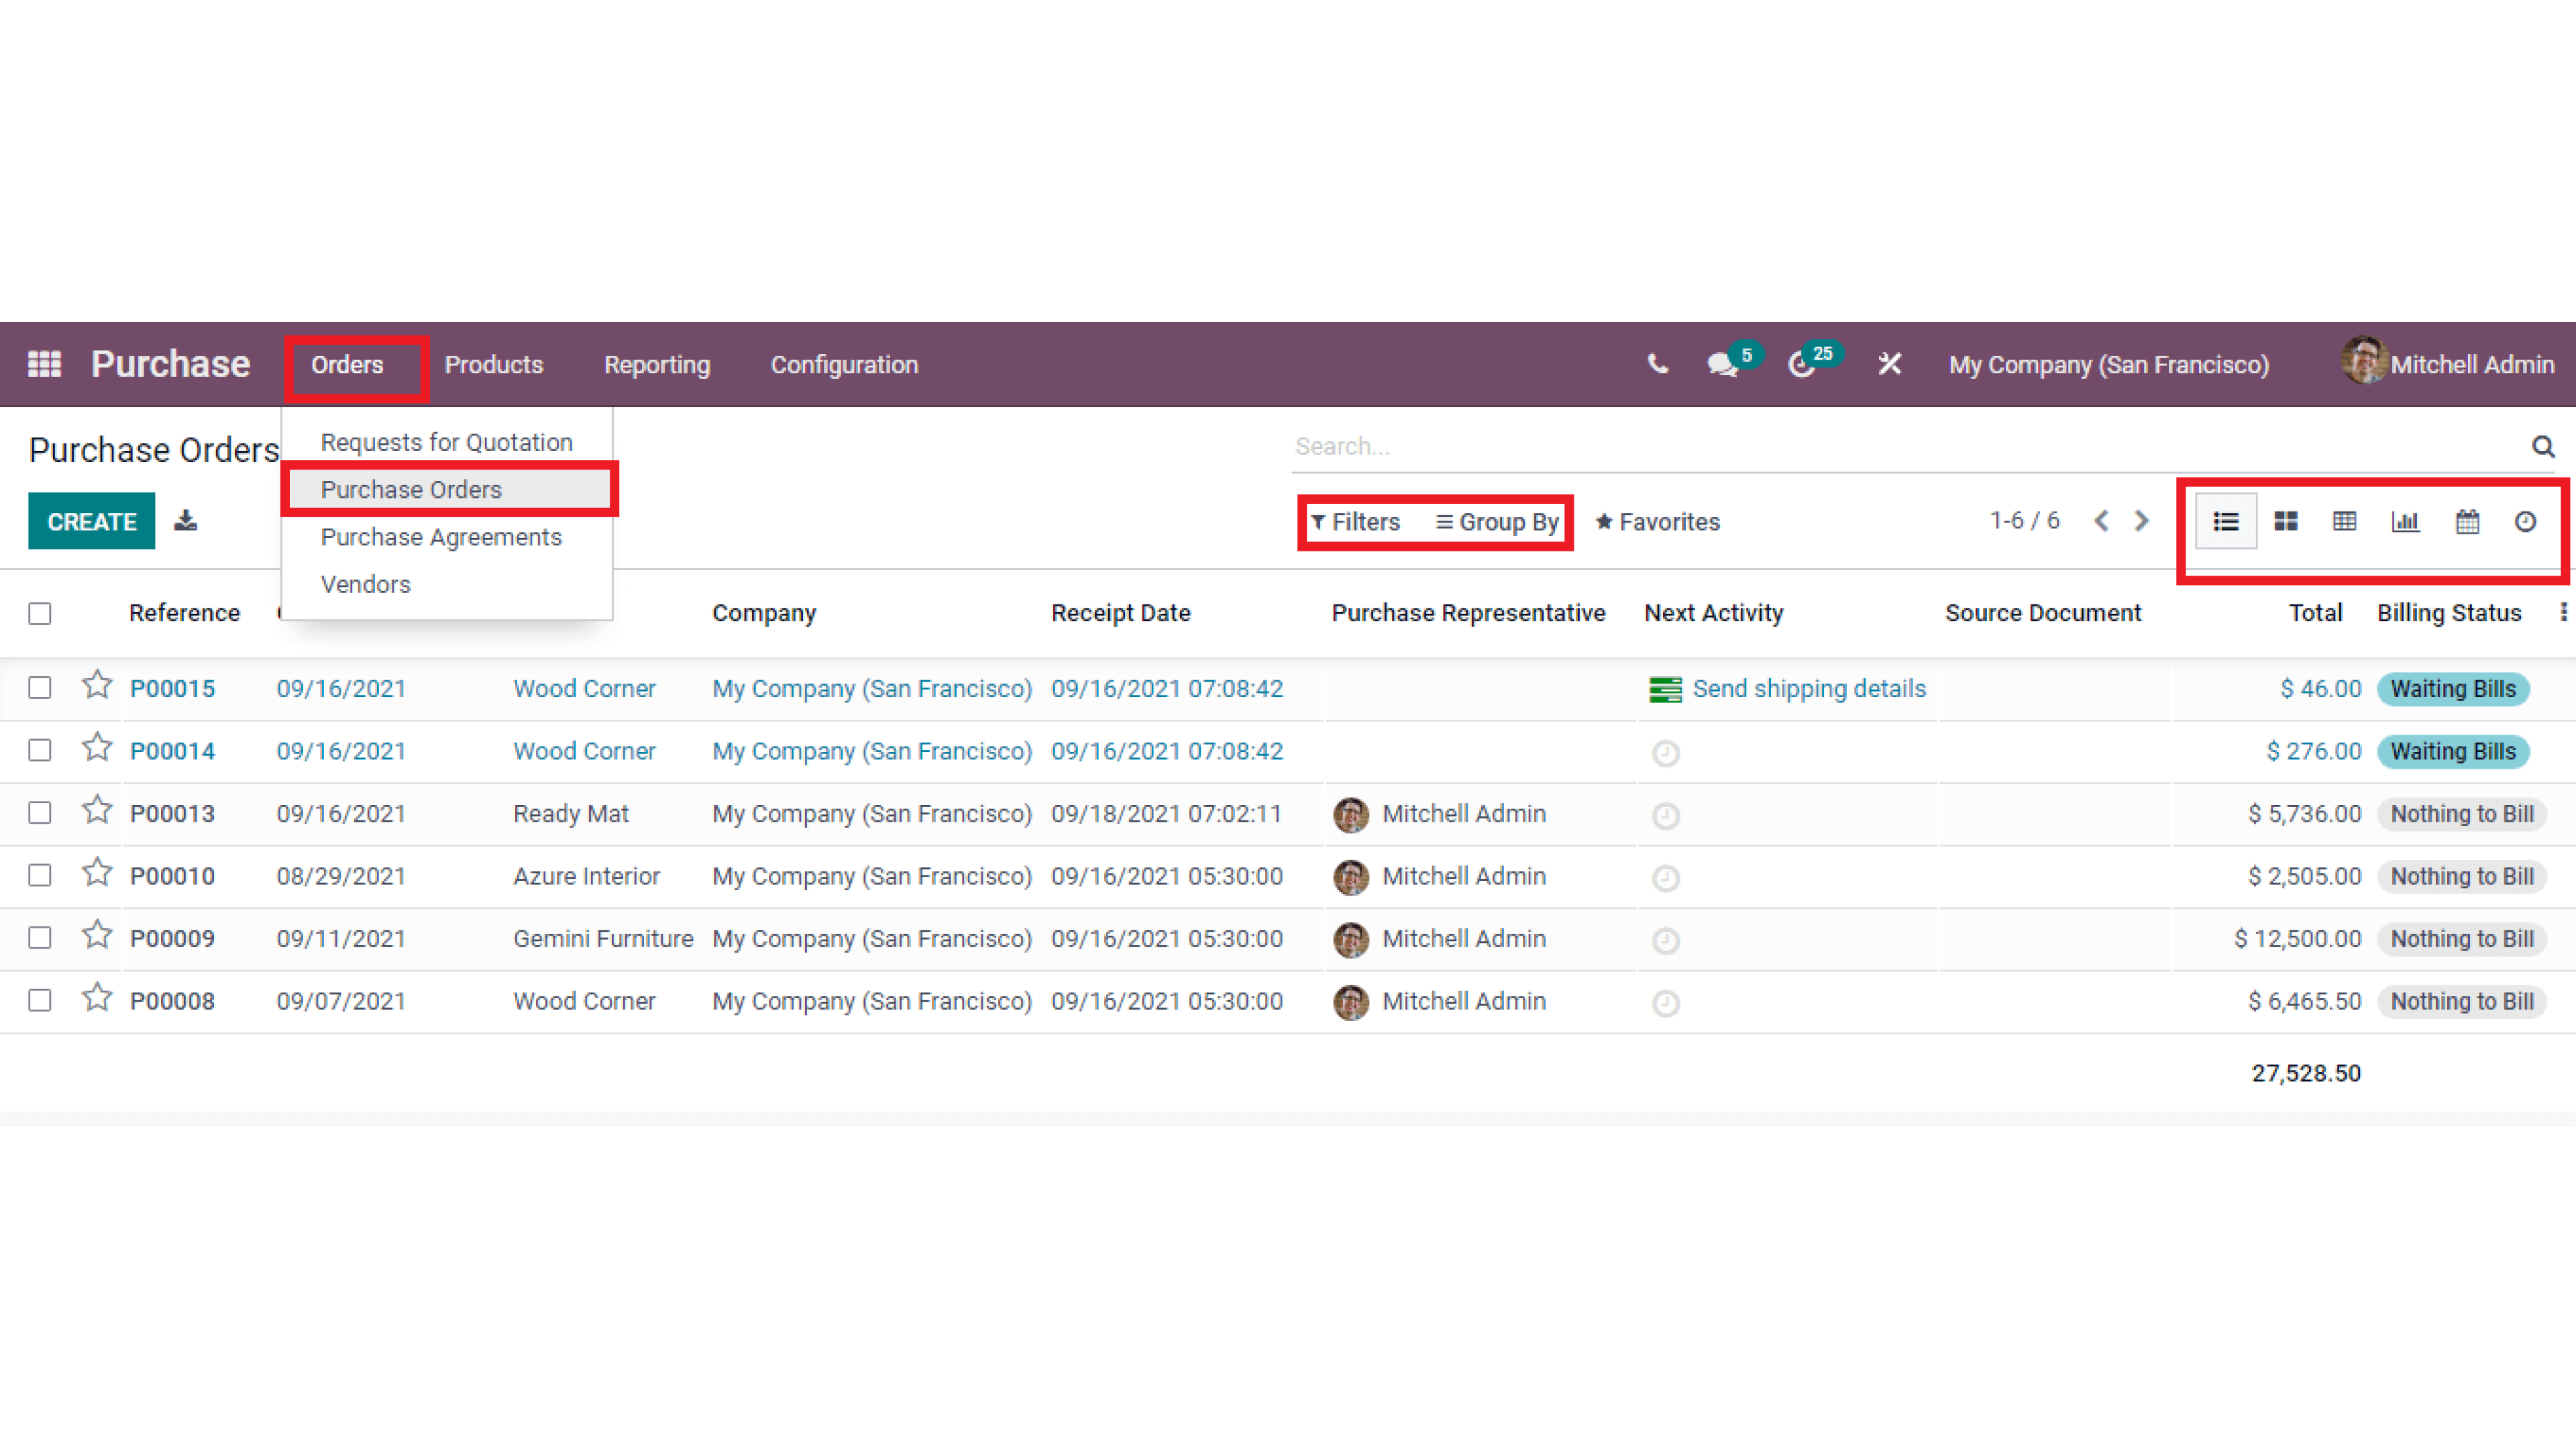Switch to Kanban view

click(x=2285, y=521)
